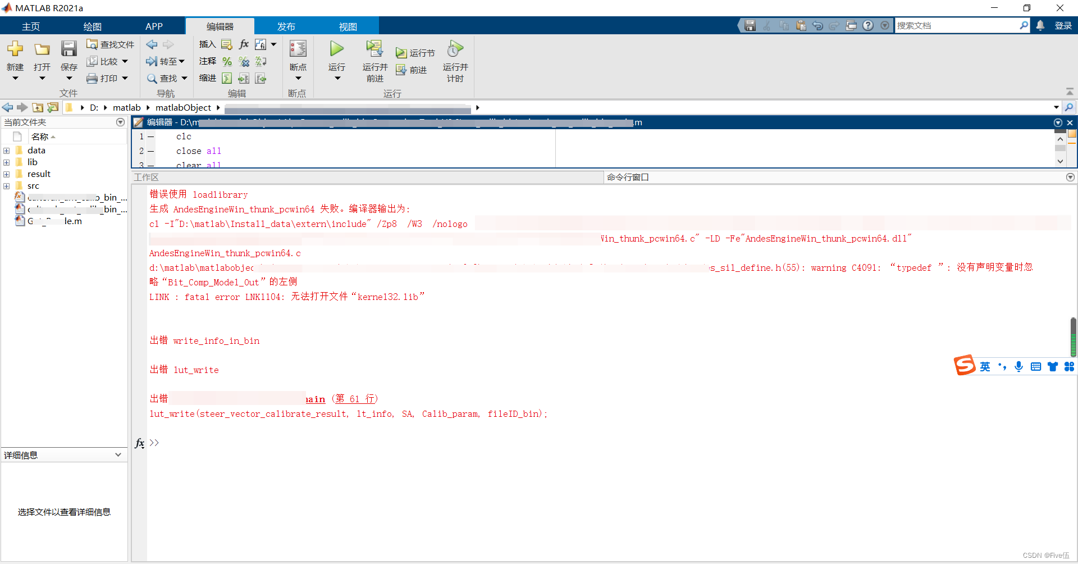Open the 打印 dropdown arrow

(x=125, y=78)
